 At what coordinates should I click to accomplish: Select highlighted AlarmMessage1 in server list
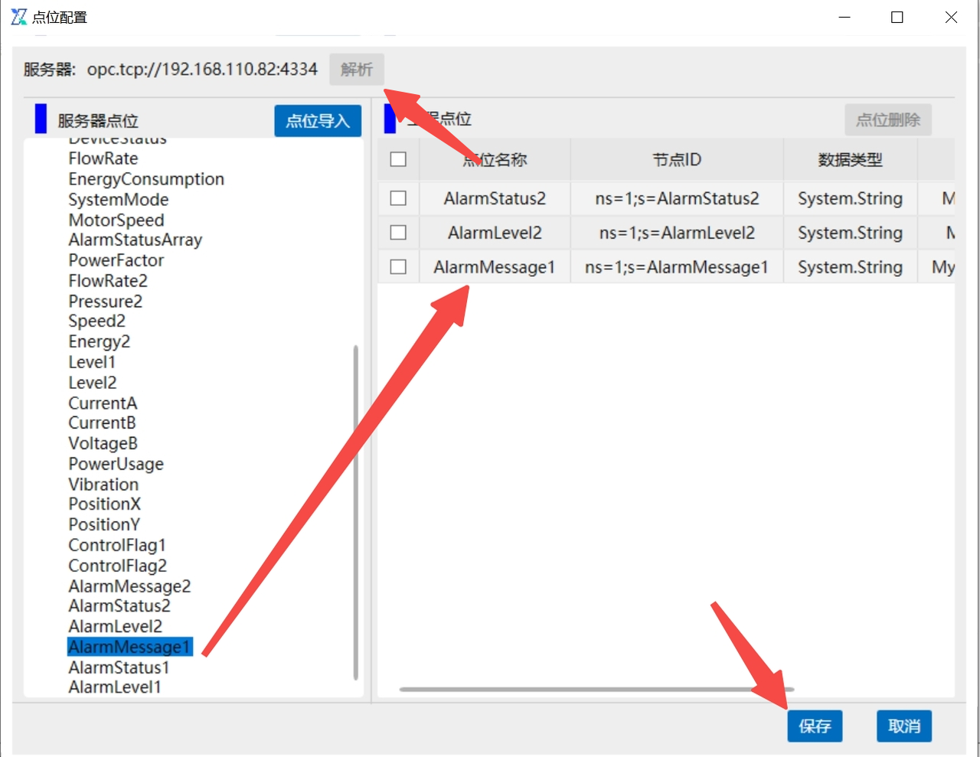coord(129,648)
